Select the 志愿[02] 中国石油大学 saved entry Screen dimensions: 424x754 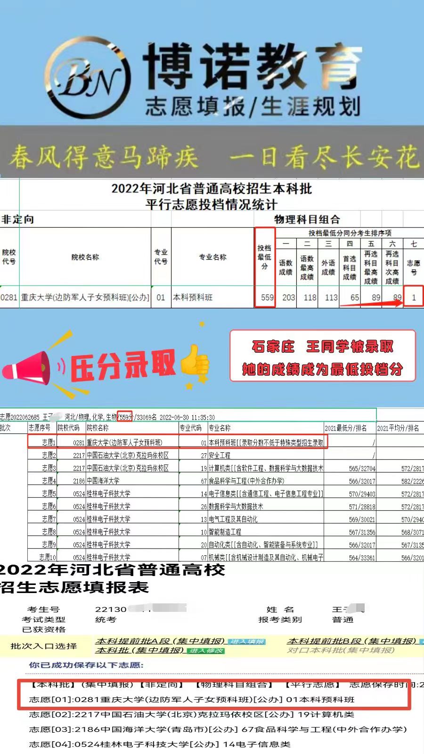click(x=191, y=714)
